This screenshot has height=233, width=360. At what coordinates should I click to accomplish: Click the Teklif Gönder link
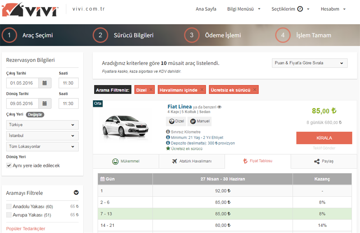[x=324, y=148]
